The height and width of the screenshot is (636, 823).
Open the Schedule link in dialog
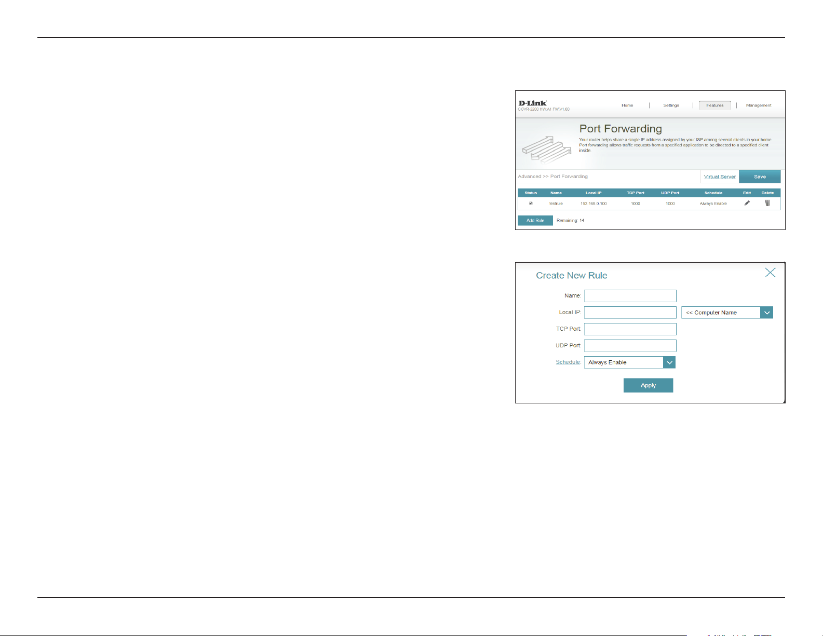tap(568, 362)
